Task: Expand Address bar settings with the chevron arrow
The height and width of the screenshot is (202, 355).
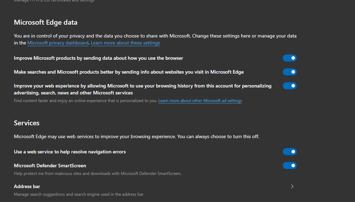Action: pos(292,186)
